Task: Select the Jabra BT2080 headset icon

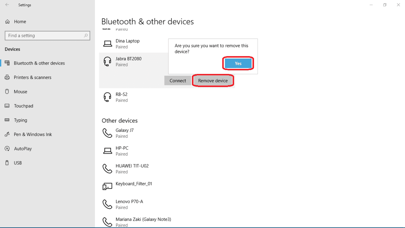Action: 108,61
